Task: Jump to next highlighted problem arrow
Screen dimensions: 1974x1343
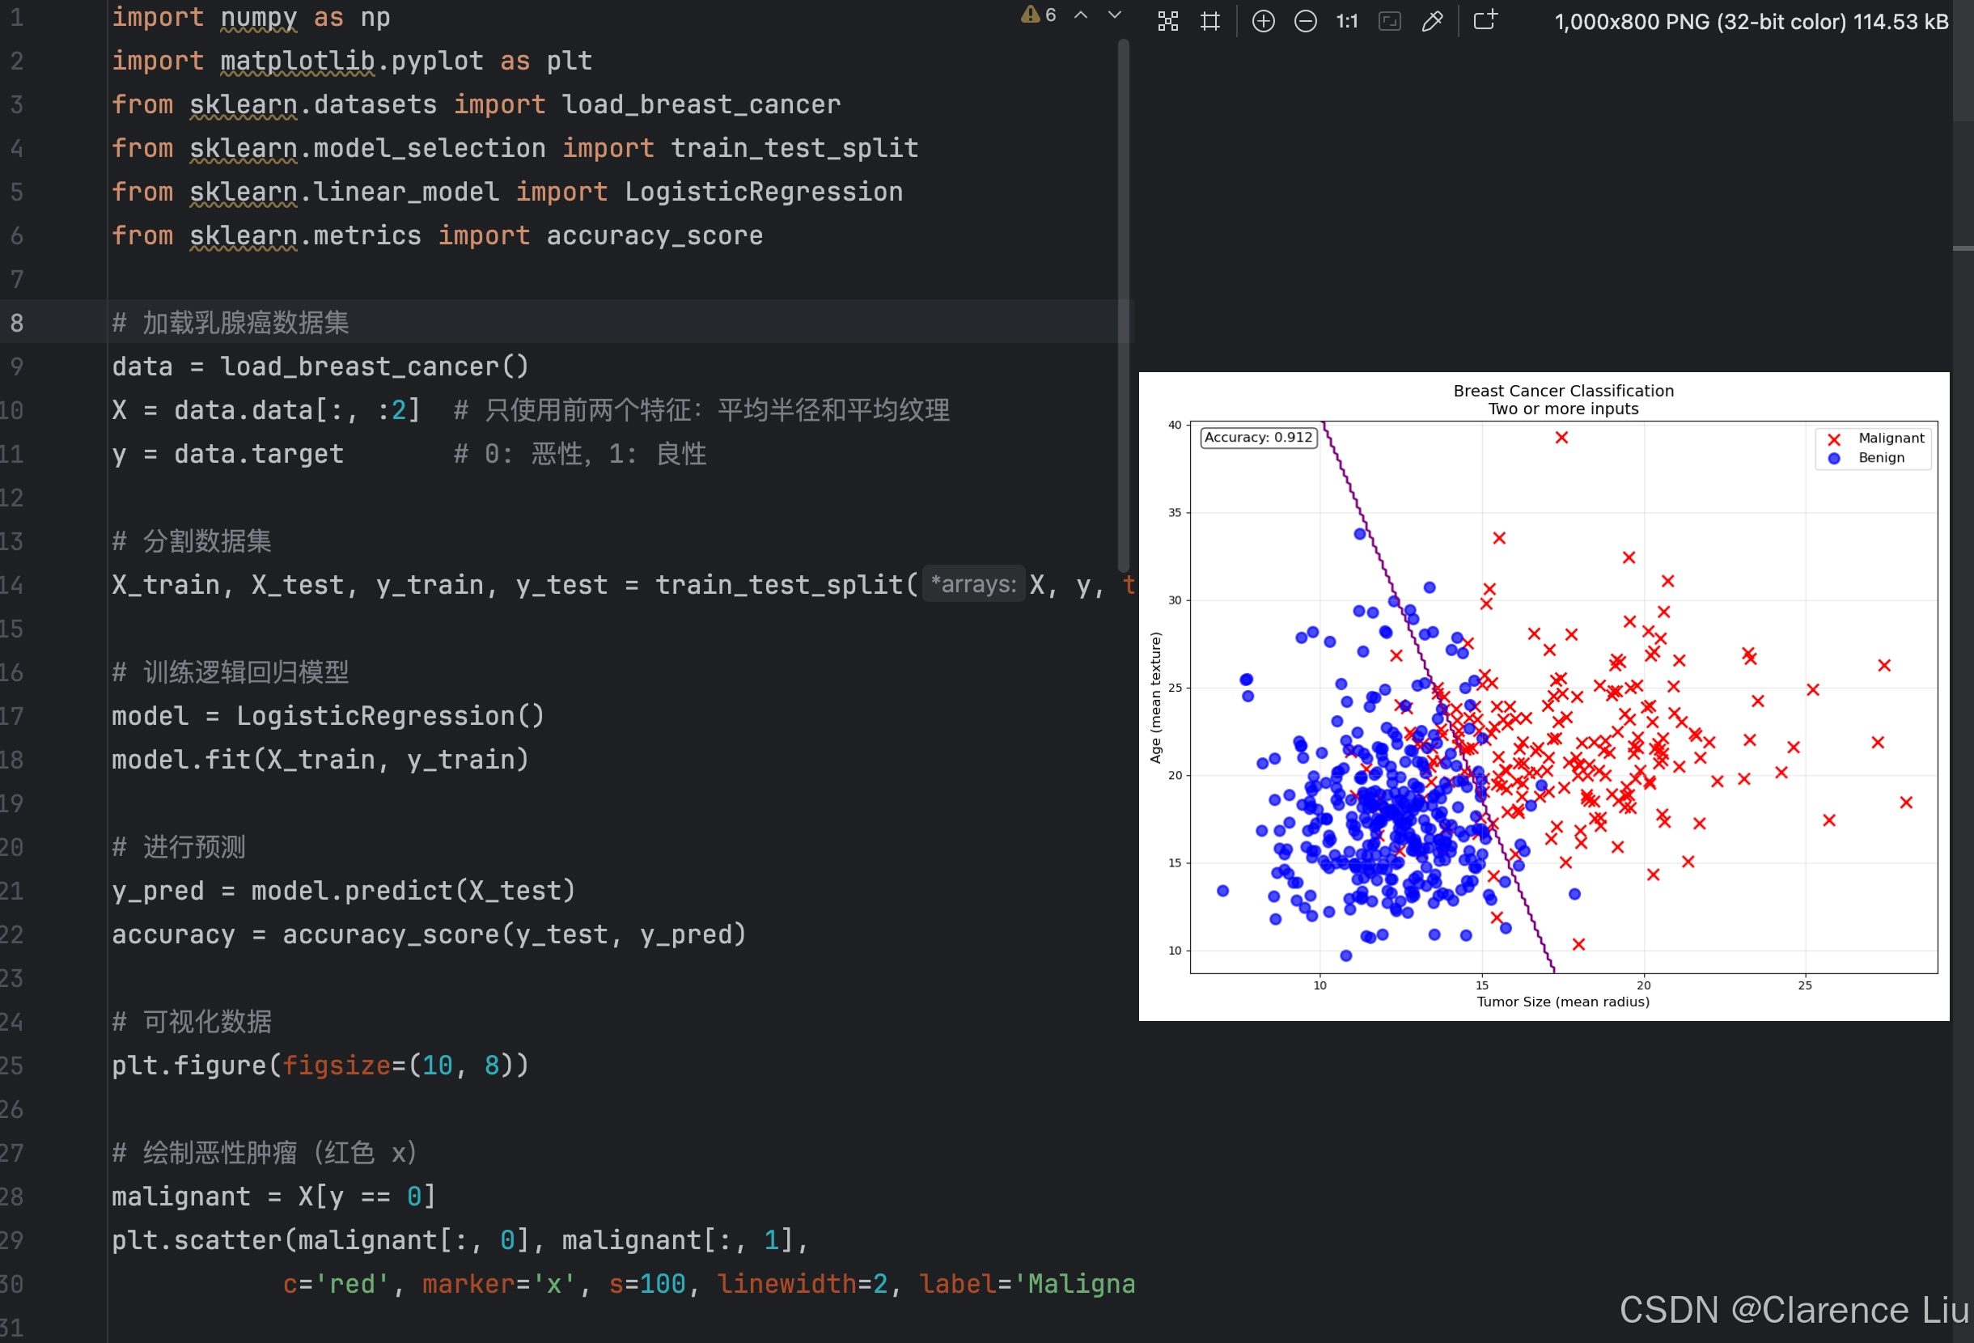Action: (x=1114, y=15)
